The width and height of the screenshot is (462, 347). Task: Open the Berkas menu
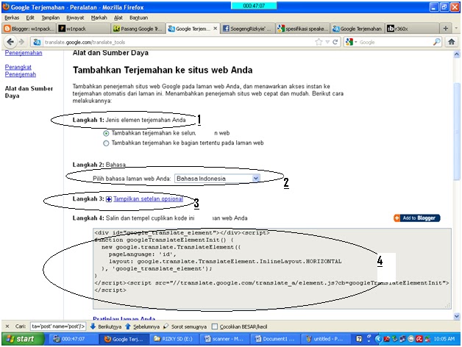[12, 18]
